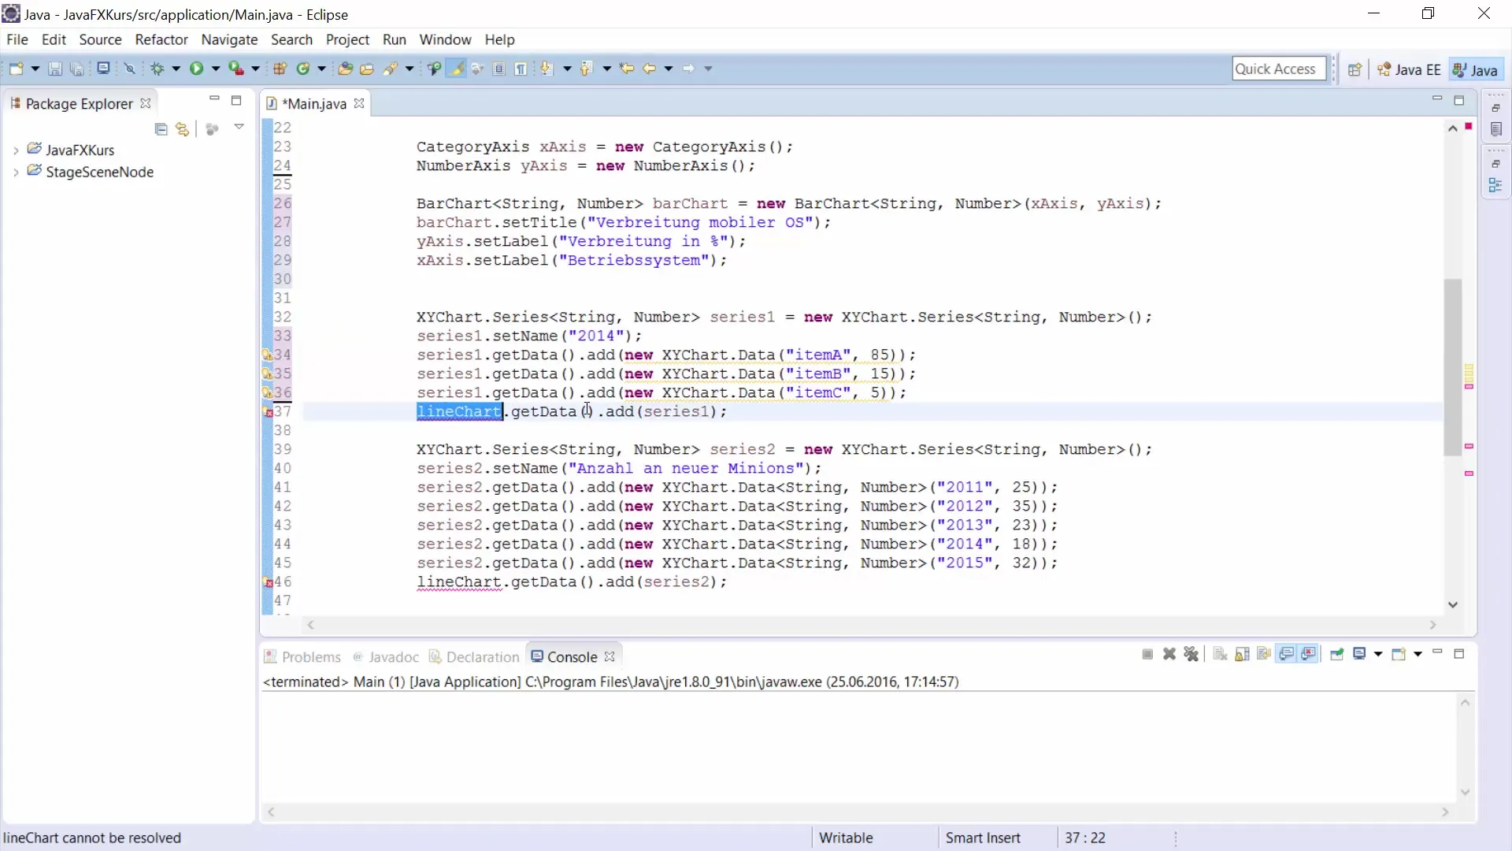Viewport: 1512px width, 851px height.
Task: Save the current file
Action: (55, 69)
